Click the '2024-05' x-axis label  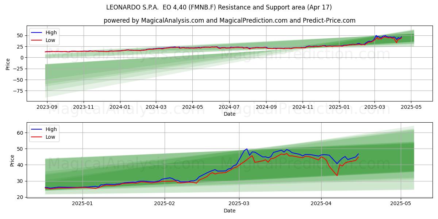(192, 107)
